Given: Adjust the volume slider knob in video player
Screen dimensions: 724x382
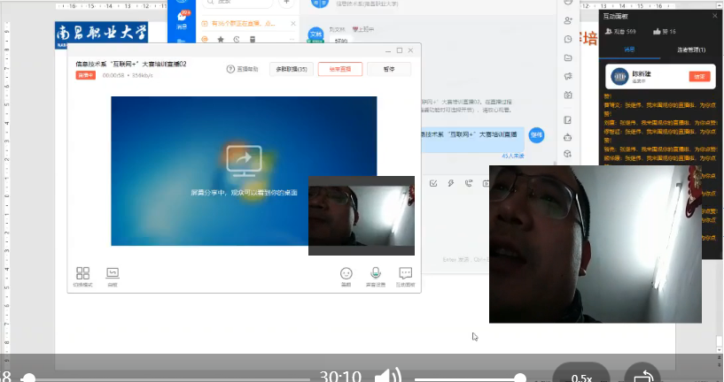Looking at the screenshot, I should (520, 378).
